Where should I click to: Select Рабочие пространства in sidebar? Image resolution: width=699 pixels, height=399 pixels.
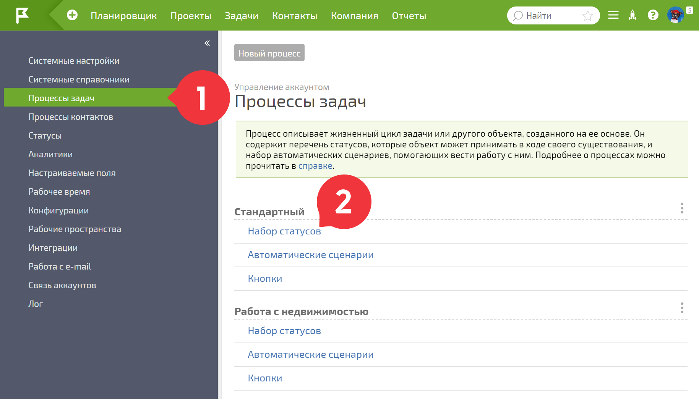(x=75, y=229)
